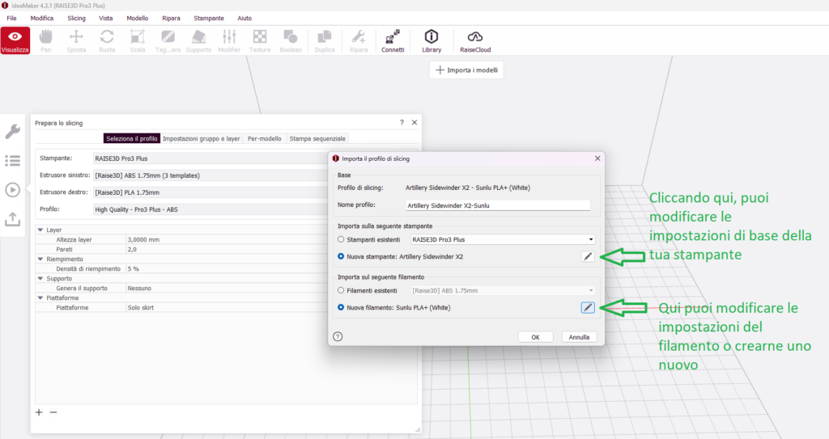Open the Aiuto menu
This screenshot has width=829, height=439.
point(244,18)
